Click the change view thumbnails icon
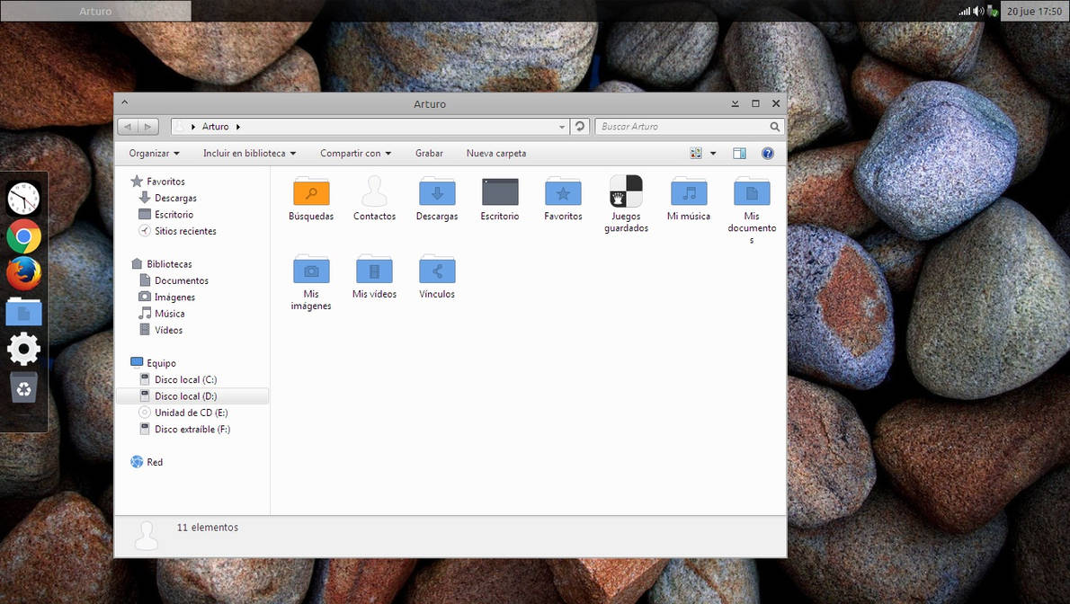 pos(697,153)
